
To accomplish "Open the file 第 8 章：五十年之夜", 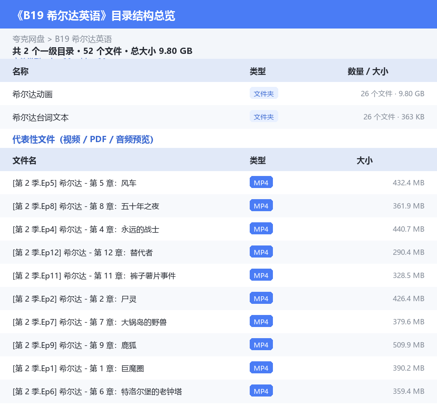I will coord(218,206).
